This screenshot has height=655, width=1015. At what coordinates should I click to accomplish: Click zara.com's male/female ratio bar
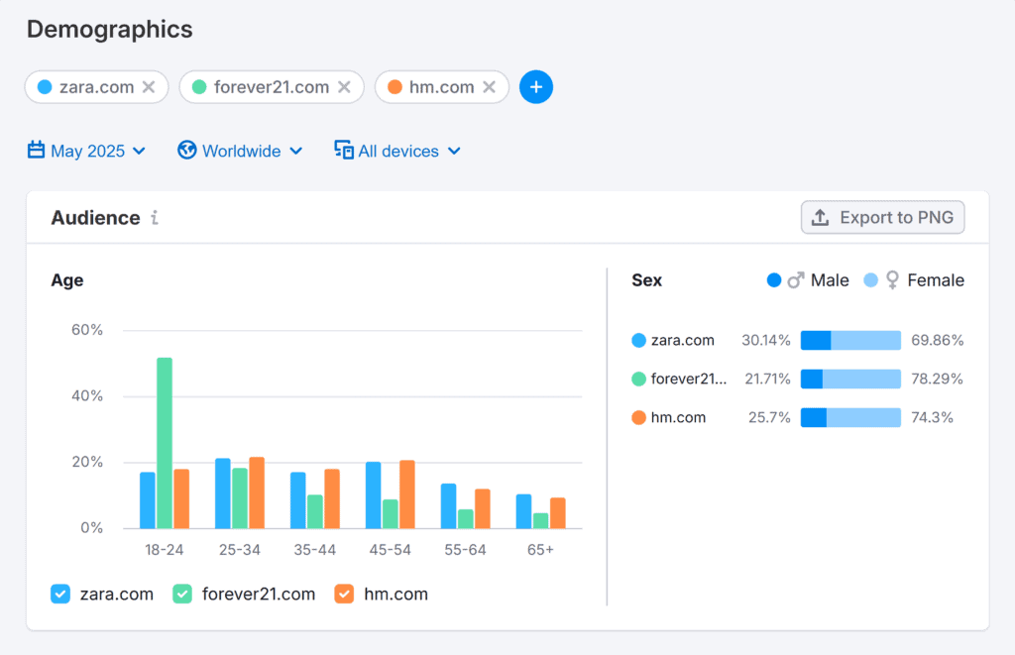849,340
